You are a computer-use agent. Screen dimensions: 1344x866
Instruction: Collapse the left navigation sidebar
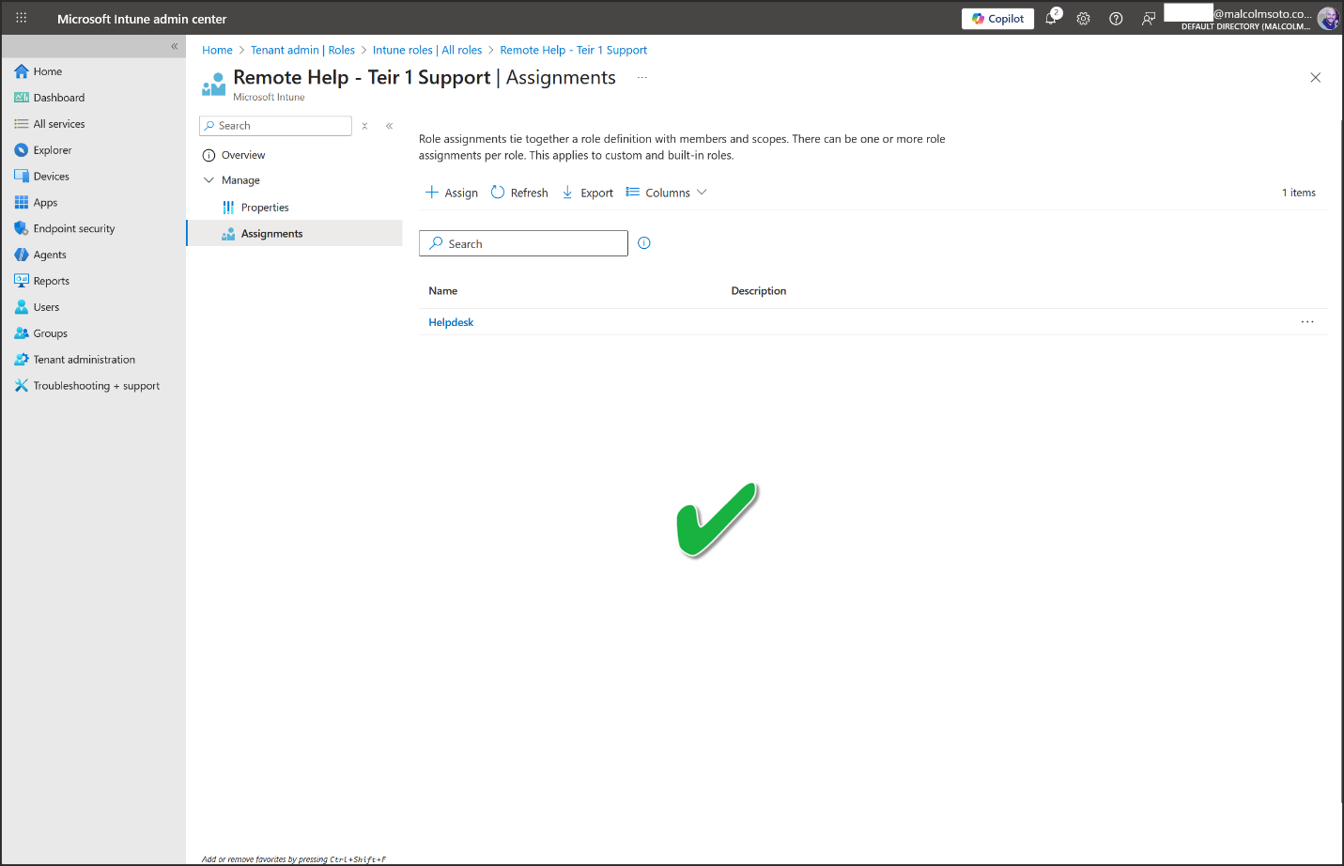click(174, 46)
